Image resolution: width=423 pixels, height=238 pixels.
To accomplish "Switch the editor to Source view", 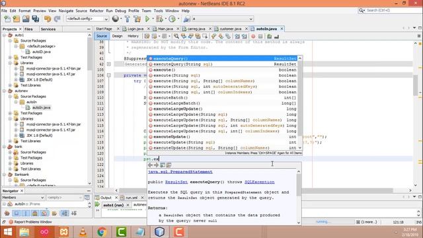I will (101, 36).
